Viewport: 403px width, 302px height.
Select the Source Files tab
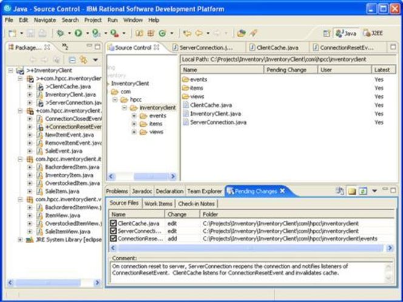point(124,203)
